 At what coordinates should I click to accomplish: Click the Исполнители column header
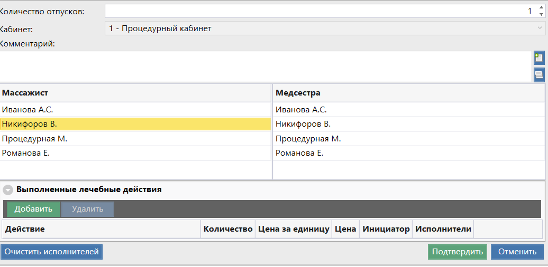tap(443, 229)
